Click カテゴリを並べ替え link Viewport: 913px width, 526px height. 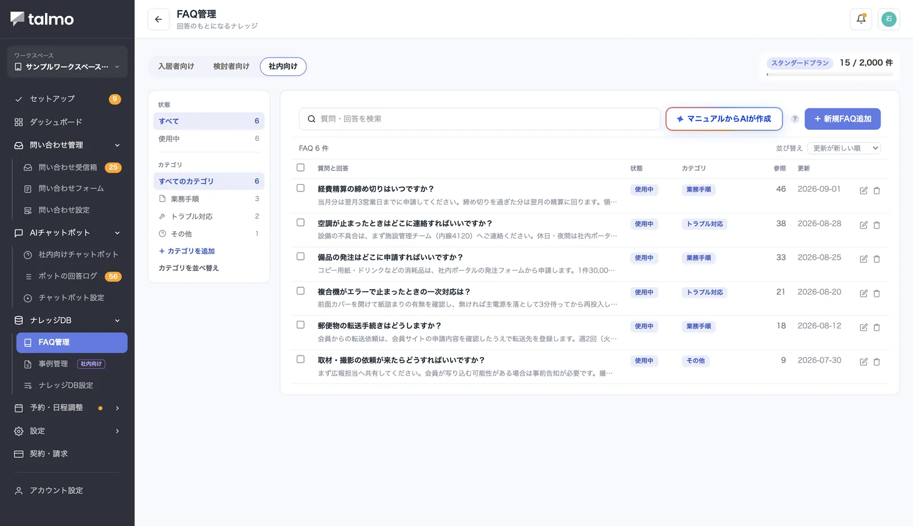tap(189, 268)
